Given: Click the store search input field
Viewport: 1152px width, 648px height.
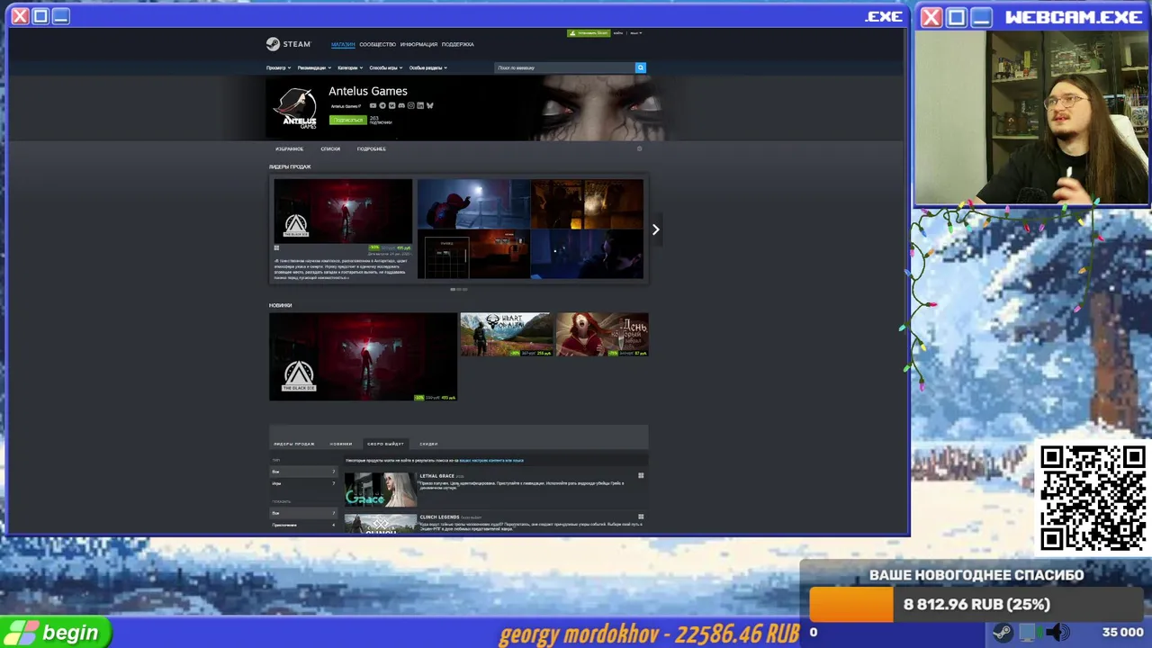Looking at the screenshot, I should pos(564,67).
